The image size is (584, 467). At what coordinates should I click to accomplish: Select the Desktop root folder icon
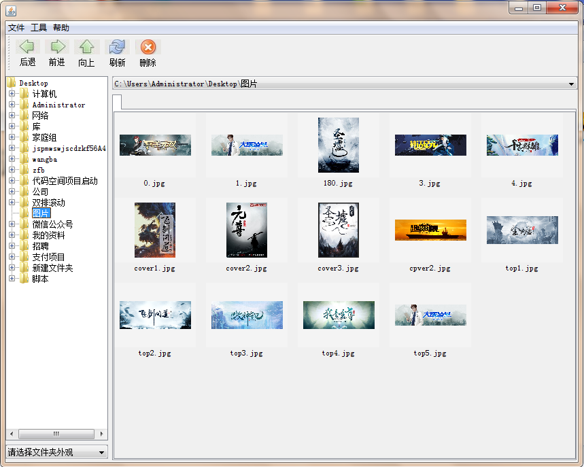coord(11,83)
